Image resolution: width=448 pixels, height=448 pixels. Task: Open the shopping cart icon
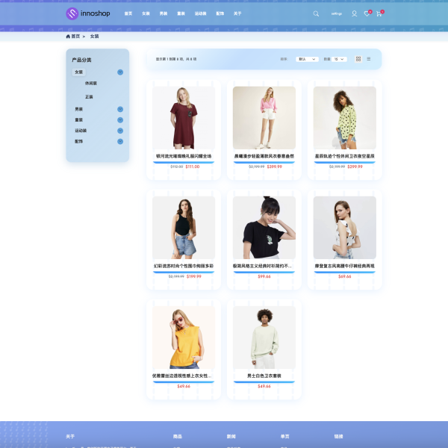coord(379,13)
